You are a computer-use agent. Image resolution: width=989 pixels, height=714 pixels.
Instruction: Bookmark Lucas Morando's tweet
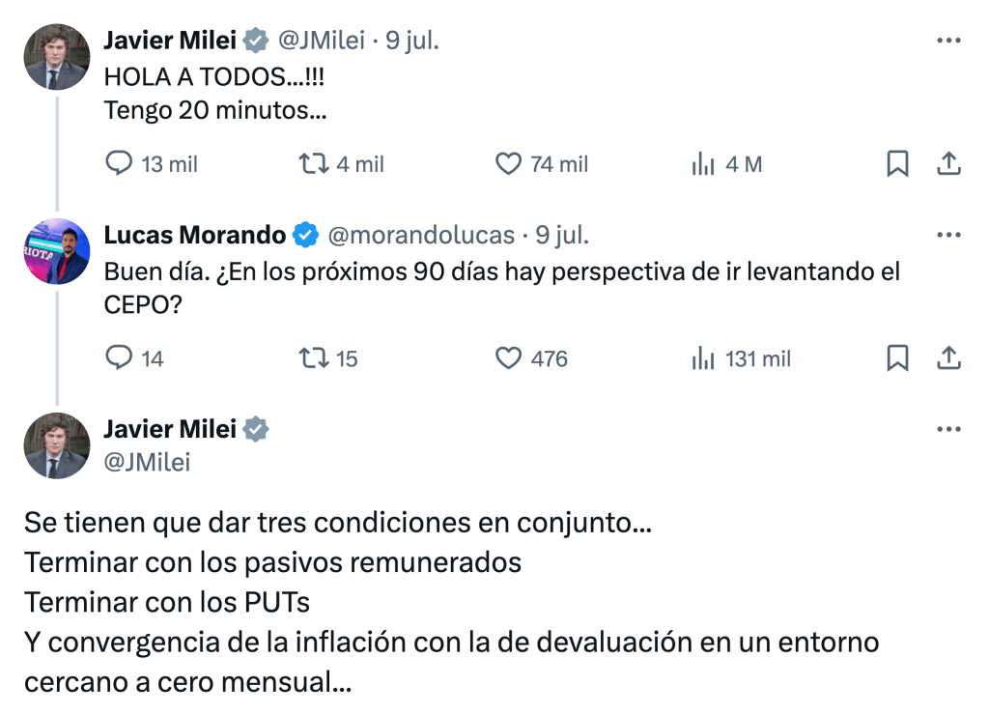897,358
